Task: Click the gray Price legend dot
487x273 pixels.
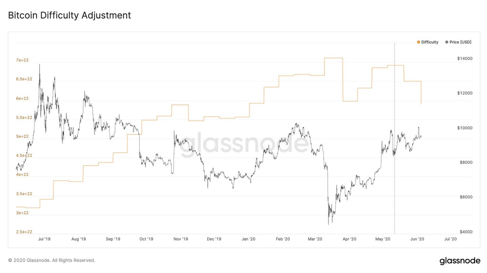Action: pos(447,42)
